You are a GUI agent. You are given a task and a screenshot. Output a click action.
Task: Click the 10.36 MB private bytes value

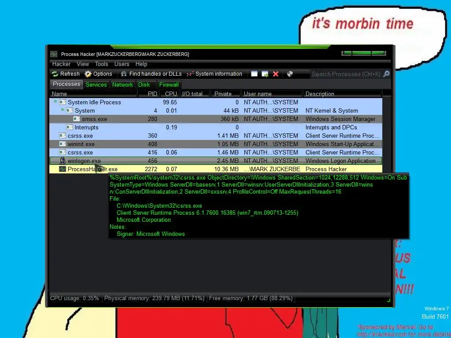(x=226, y=169)
